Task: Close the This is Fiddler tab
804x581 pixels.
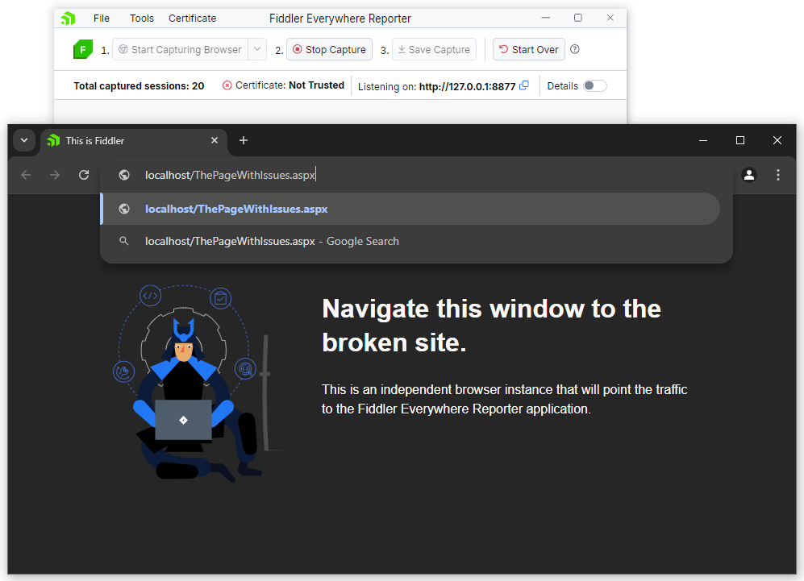Action: pyautogui.click(x=215, y=140)
